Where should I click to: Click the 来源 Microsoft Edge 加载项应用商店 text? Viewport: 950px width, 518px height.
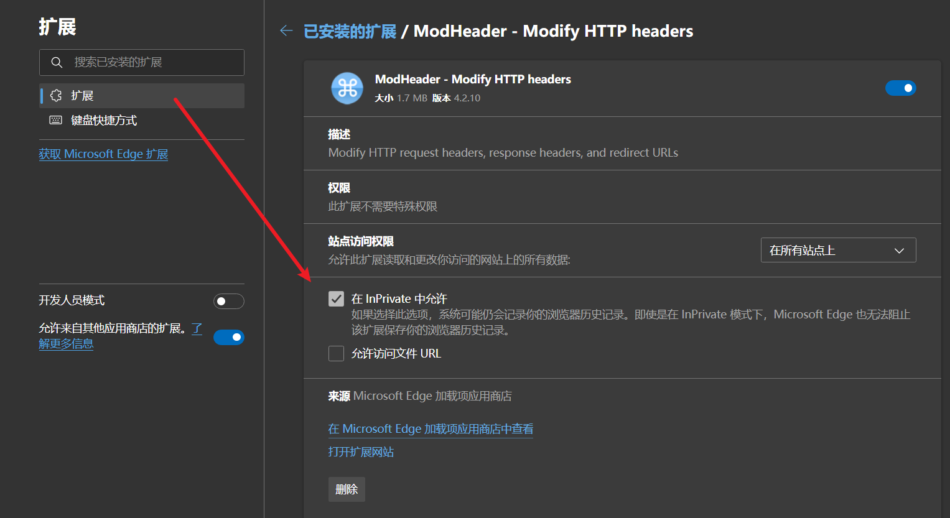[420, 396]
